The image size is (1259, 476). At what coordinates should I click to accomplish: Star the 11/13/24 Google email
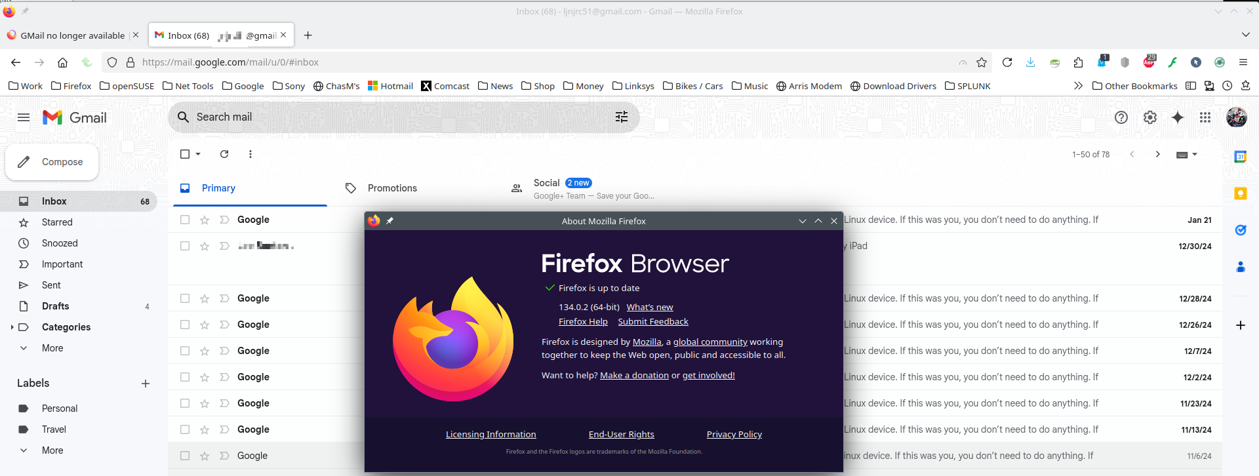205,429
